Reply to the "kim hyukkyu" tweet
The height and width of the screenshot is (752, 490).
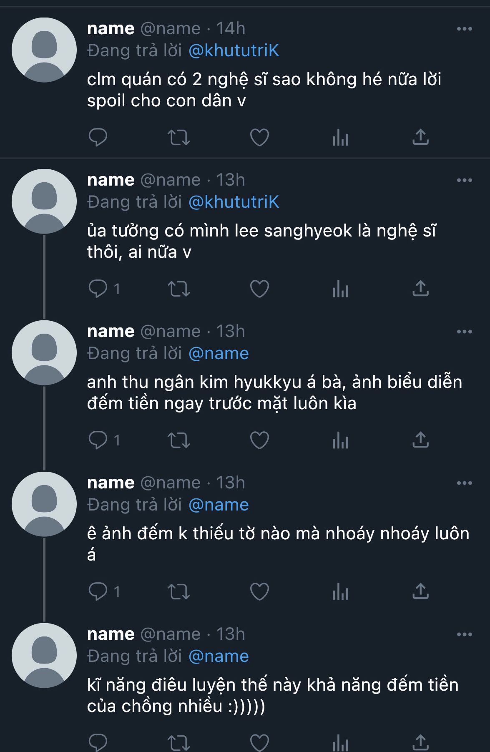(98, 440)
